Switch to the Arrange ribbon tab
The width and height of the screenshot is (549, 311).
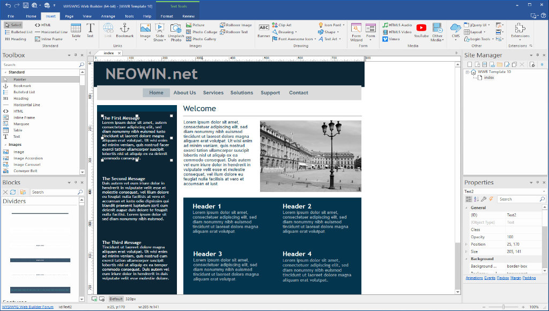pos(108,16)
